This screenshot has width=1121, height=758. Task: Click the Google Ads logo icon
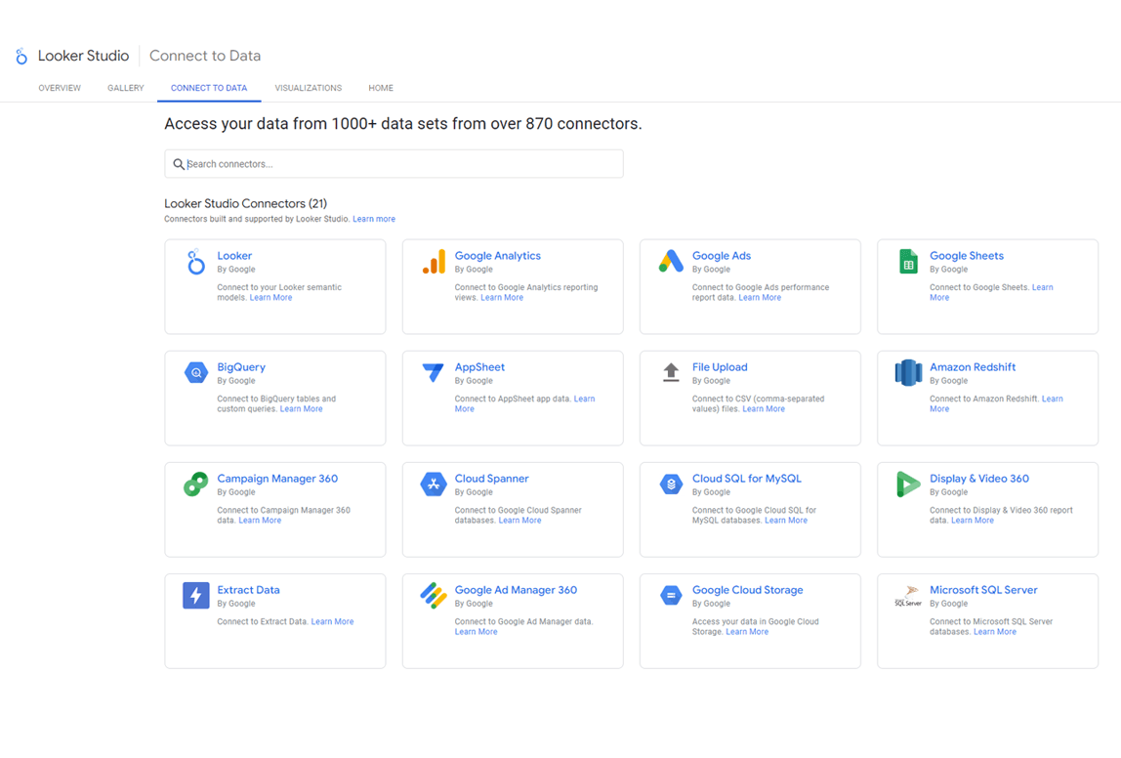pyautogui.click(x=671, y=261)
